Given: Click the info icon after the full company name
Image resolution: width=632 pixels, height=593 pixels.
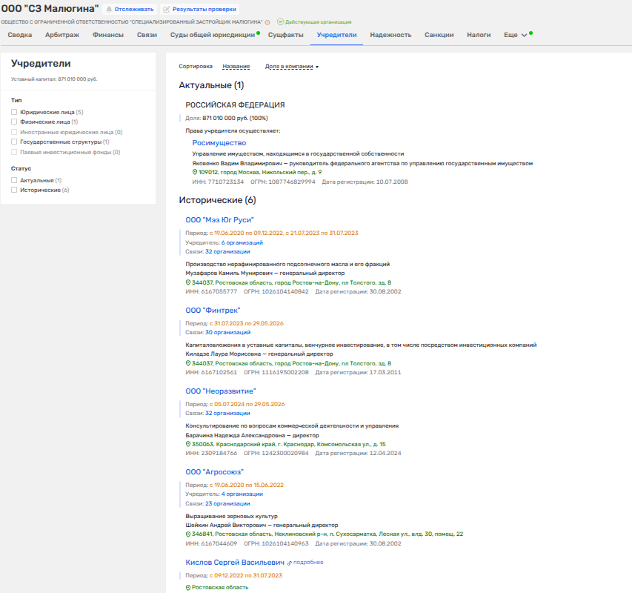Looking at the screenshot, I should 267,22.
